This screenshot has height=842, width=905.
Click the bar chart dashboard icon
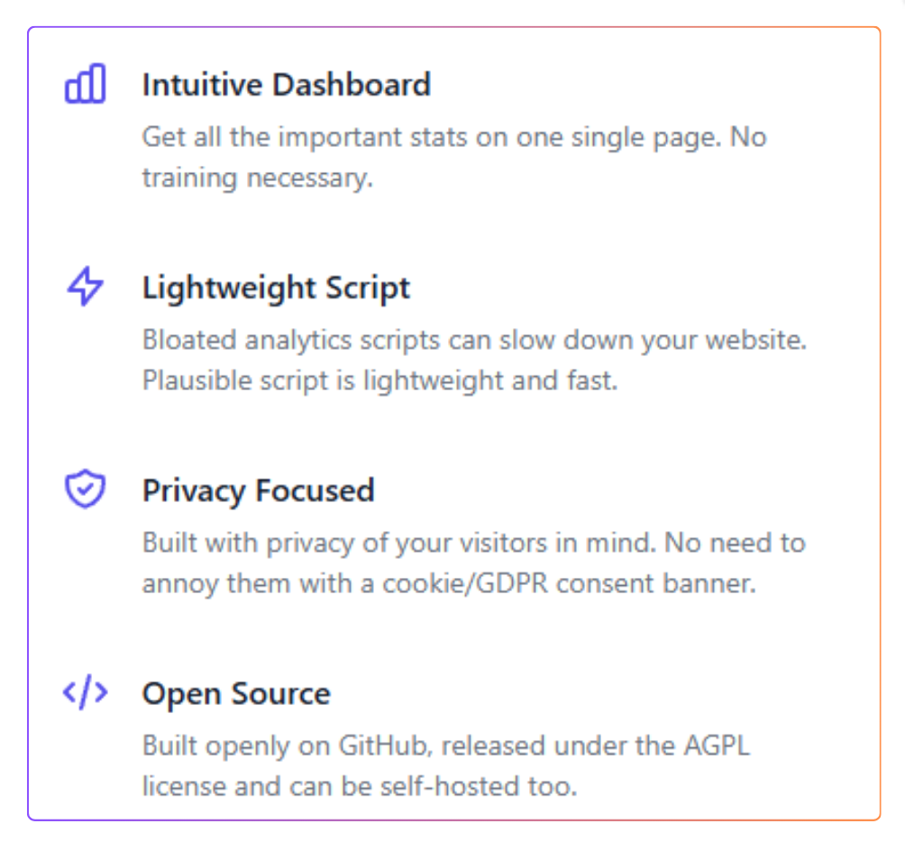click(x=85, y=84)
